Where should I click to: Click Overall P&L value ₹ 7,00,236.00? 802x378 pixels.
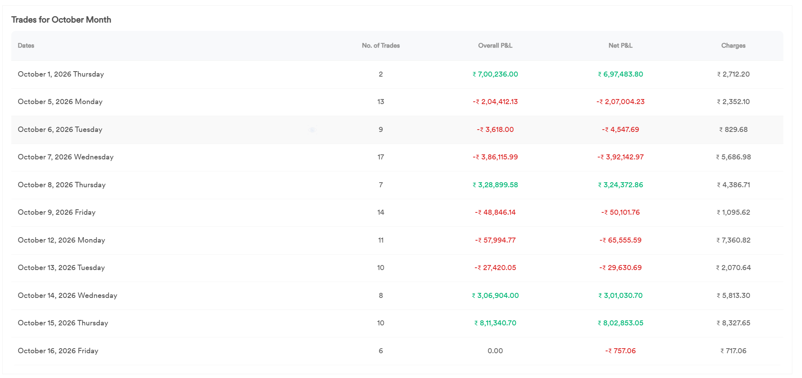495,74
